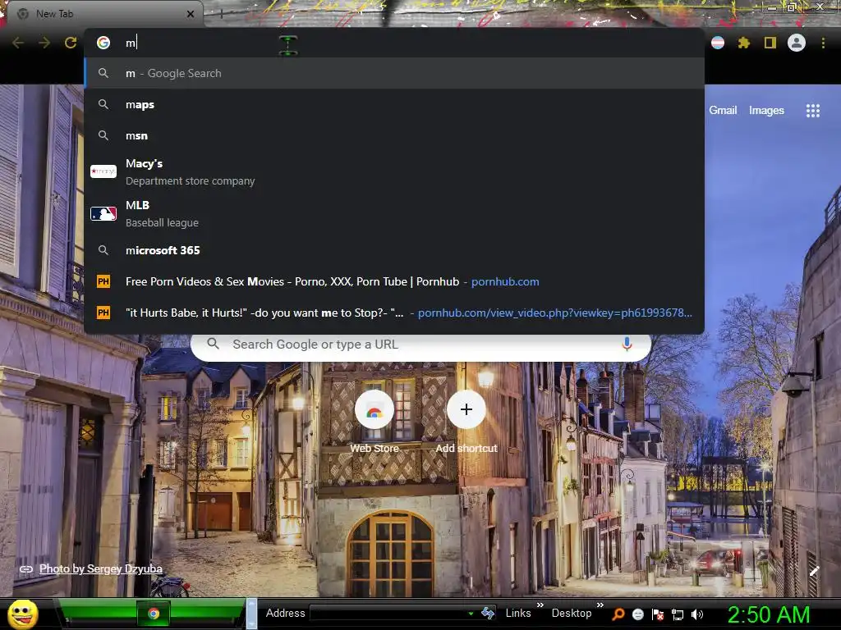Click the Google logo in the omnibox

(103, 43)
